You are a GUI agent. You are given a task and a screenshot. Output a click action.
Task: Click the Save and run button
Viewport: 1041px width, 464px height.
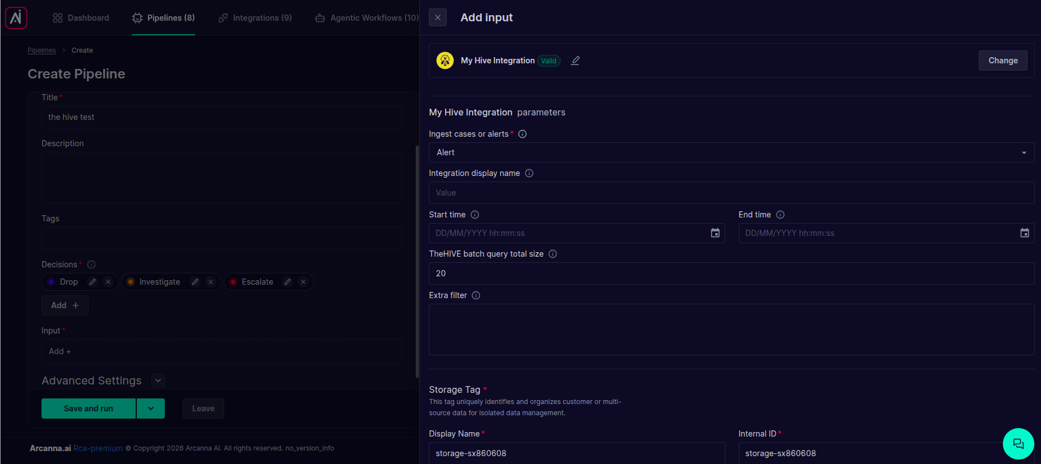click(x=89, y=409)
